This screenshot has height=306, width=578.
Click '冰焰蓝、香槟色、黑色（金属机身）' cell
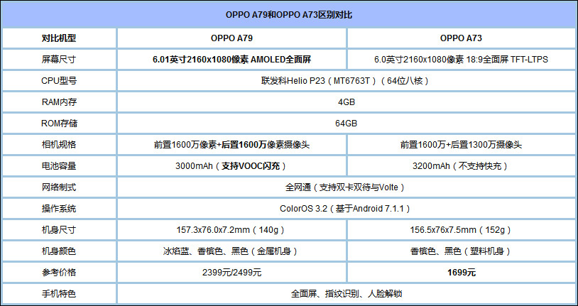tap(232, 252)
